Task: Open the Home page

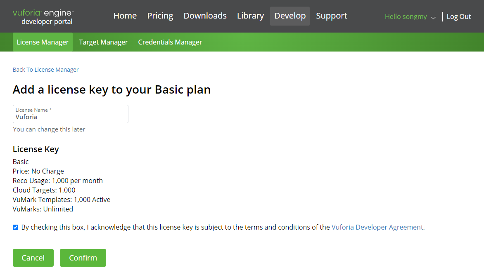Action: [125, 16]
